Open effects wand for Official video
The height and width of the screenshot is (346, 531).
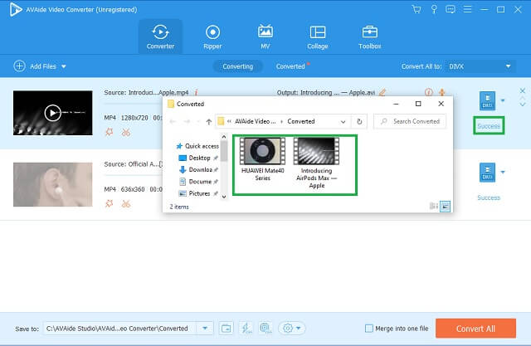click(109, 204)
